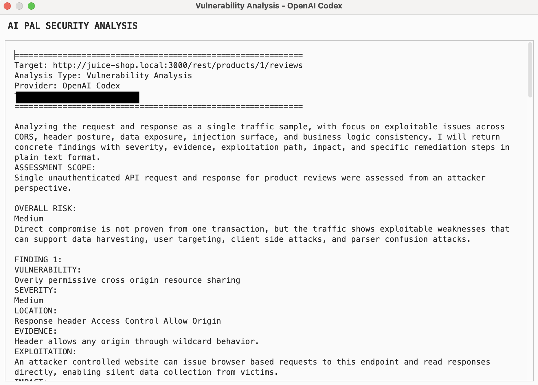The image size is (538, 385).
Task: Click the juice-shop.local target URL
Action: click(x=178, y=65)
